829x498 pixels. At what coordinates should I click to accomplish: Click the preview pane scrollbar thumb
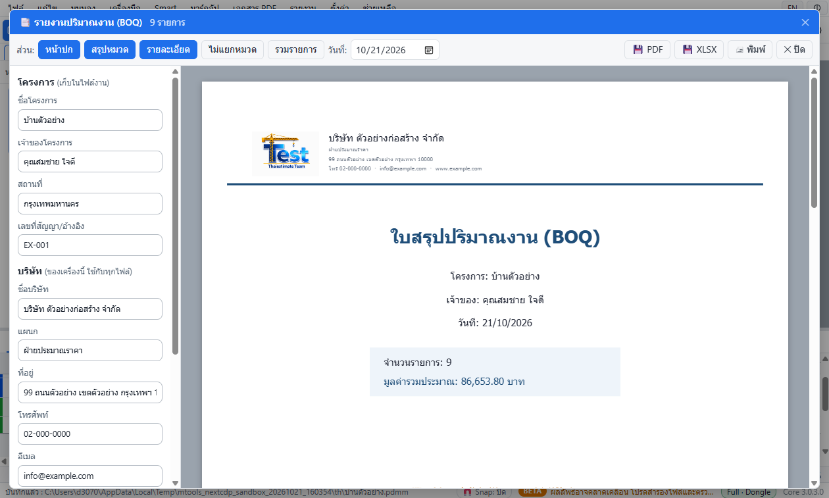pyautogui.click(x=814, y=143)
